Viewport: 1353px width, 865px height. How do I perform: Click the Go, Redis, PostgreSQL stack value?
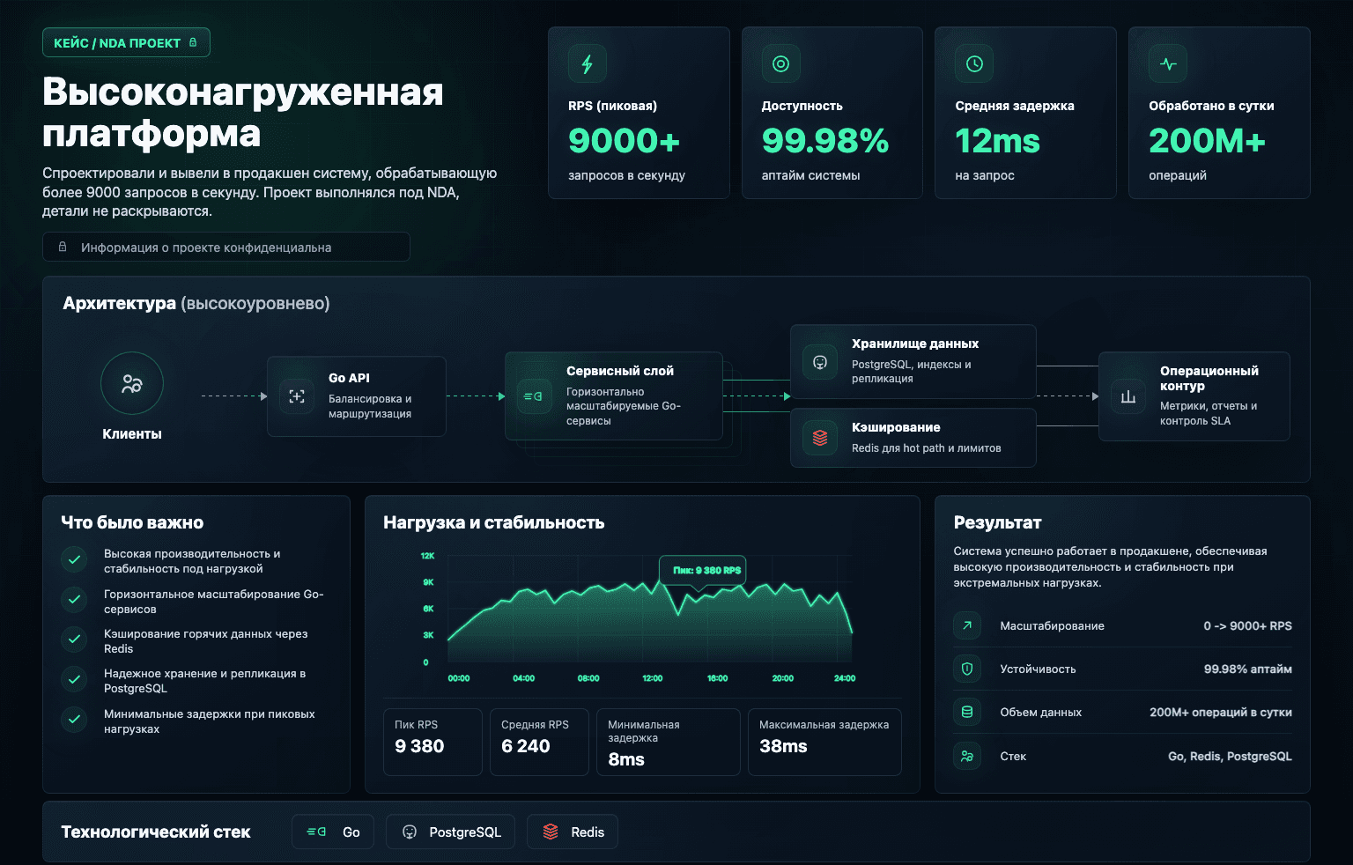tap(1230, 756)
